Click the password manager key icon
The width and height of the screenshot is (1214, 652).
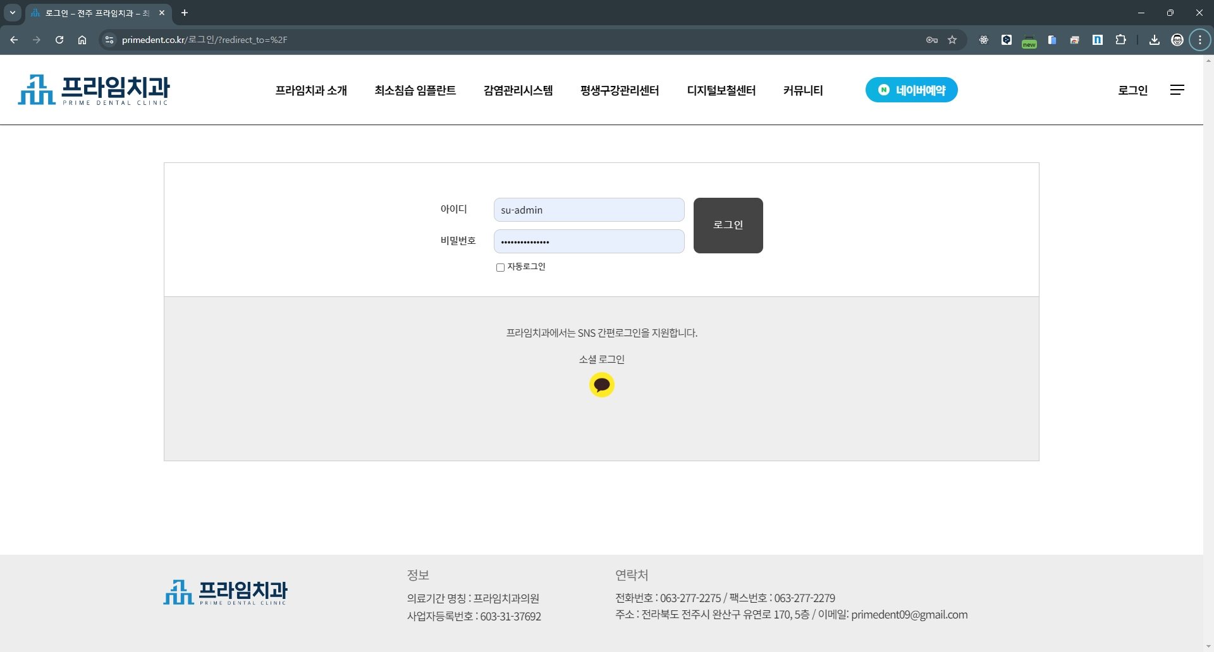pos(931,40)
